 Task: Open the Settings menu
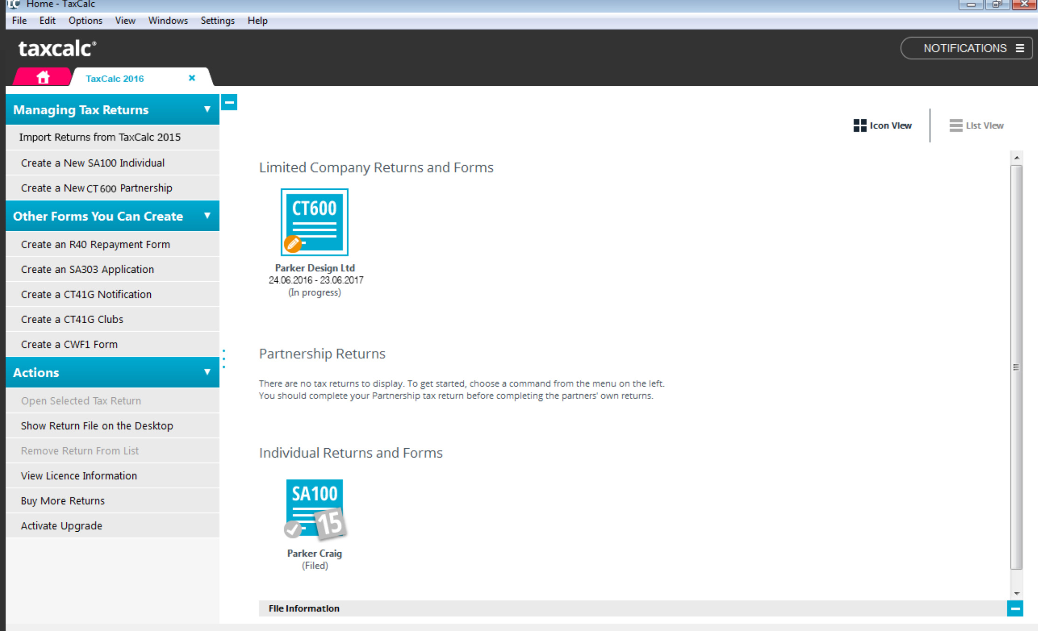217,21
